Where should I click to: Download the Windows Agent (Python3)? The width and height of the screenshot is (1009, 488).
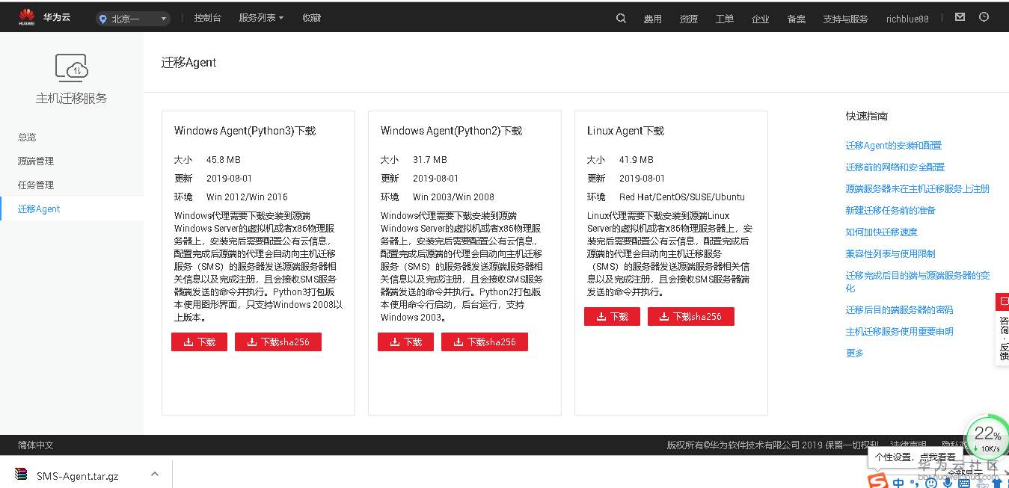click(x=199, y=342)
